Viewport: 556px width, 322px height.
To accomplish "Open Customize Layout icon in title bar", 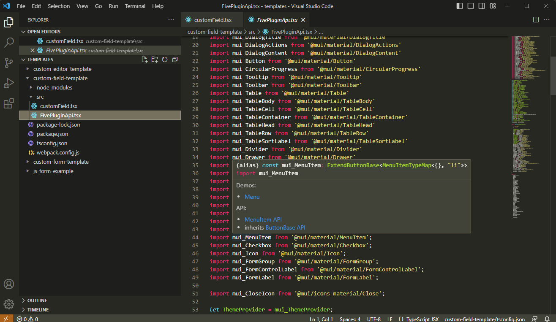I will click(x=493, y=6).
